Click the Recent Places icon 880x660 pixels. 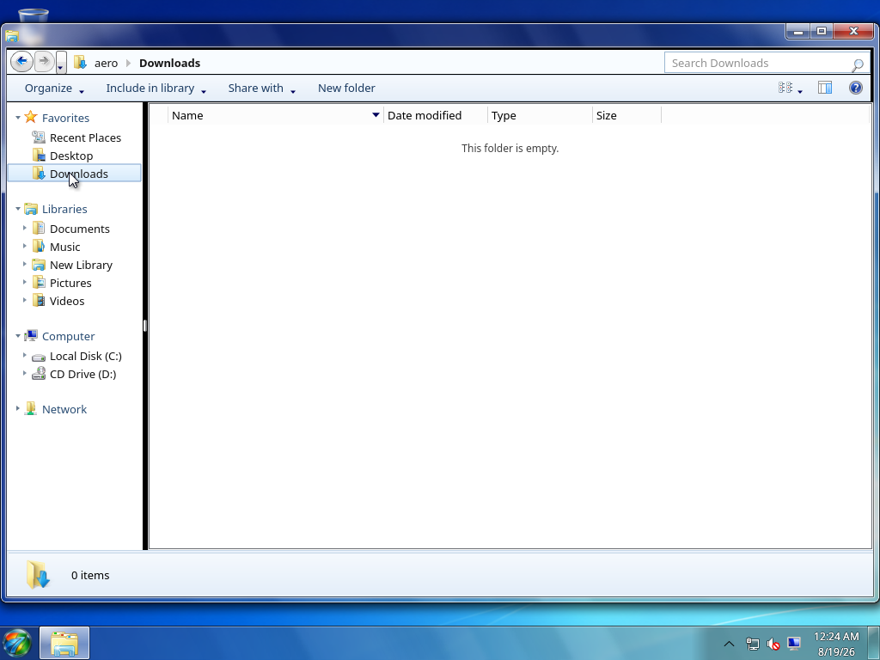point(39,137)
